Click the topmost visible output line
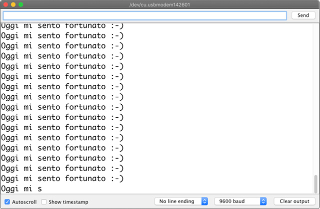This screenshot has height=209, width=320. point(62,25)
